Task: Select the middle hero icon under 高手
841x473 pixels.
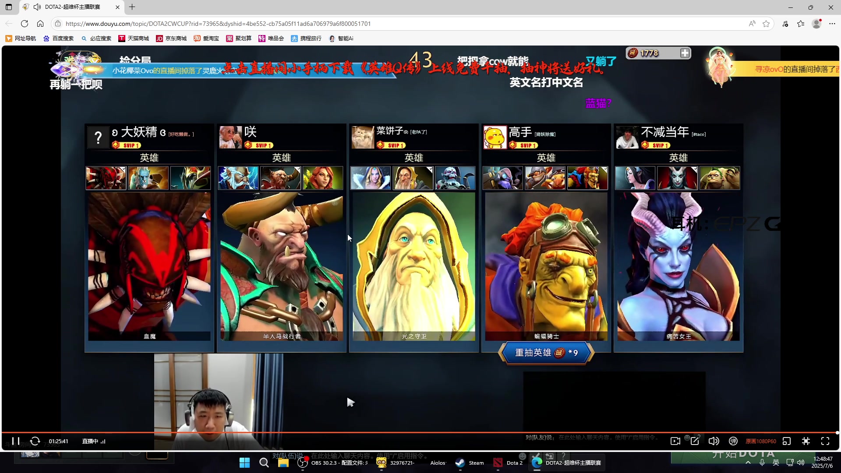Action: tap(545, 178)
